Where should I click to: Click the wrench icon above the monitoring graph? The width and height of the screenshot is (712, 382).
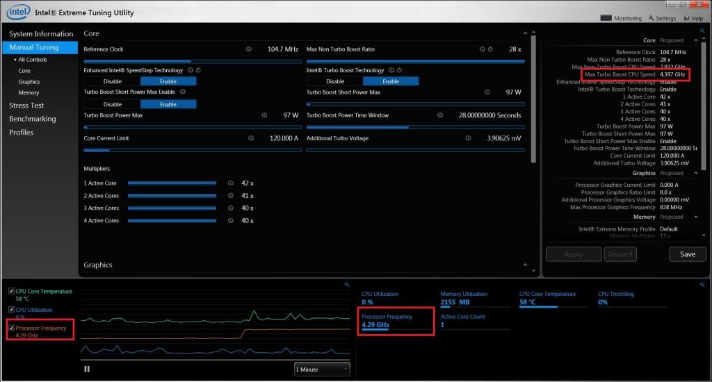pos(346,285)
